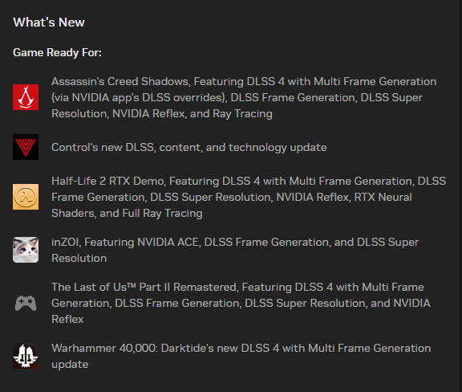
Task: Click the inZOI cat icon
Action: (x=26, y=250)
